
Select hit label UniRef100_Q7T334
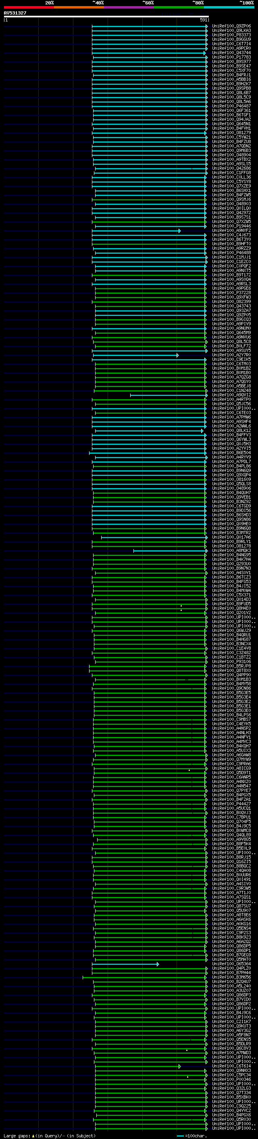pyautogui.click(x=231, y=1093)
